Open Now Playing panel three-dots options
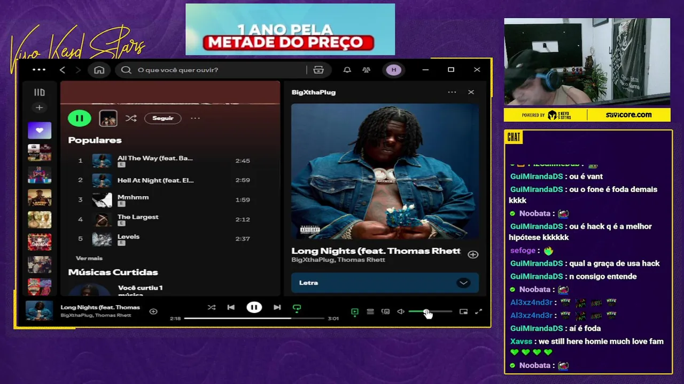Screen dimensions: 684x384 coord(452,92)
